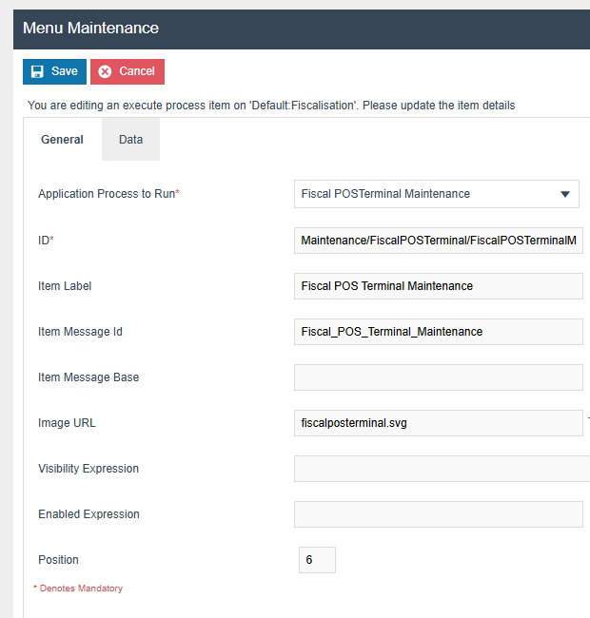This screenshot has width=590, height=618.
Task: Focus the Item Label text box
Action: [438, 286]
